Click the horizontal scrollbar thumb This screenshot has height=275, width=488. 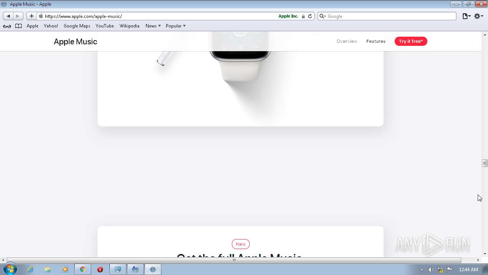point(234,260)
